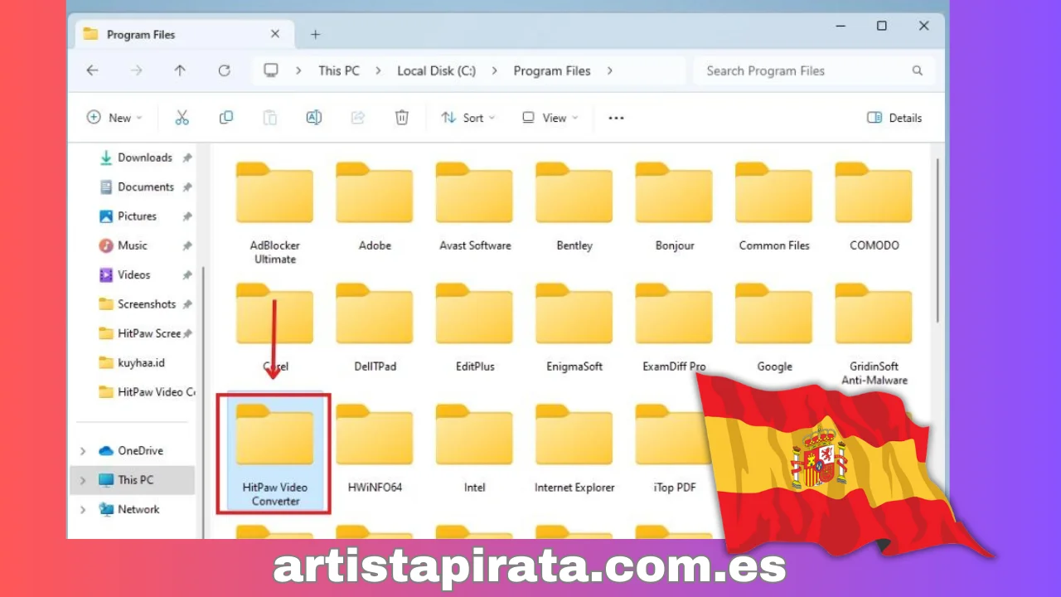Screen dimensions: 1061x597
Task: Click the Rename icon
Action: pyautogui.click(x=314, y=118)
